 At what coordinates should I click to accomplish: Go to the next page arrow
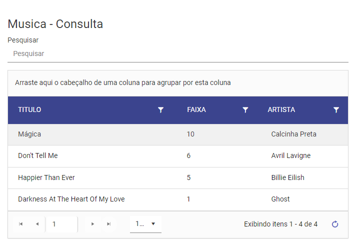click(92, 224)
